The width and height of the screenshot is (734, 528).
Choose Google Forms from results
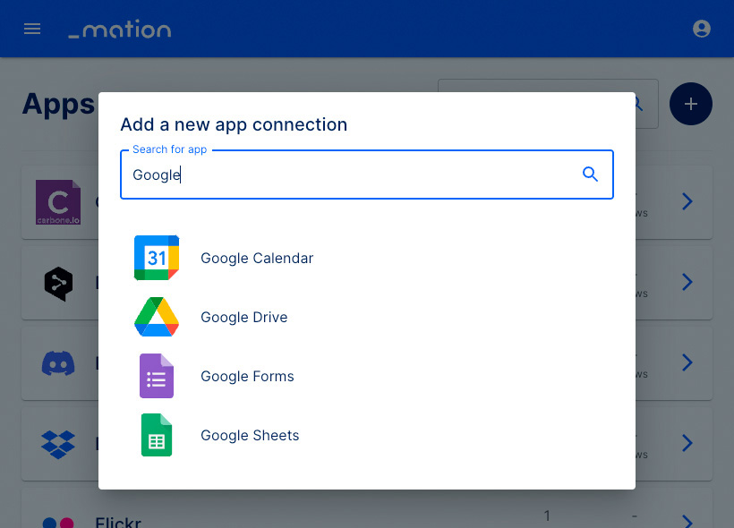click(247, 376)
